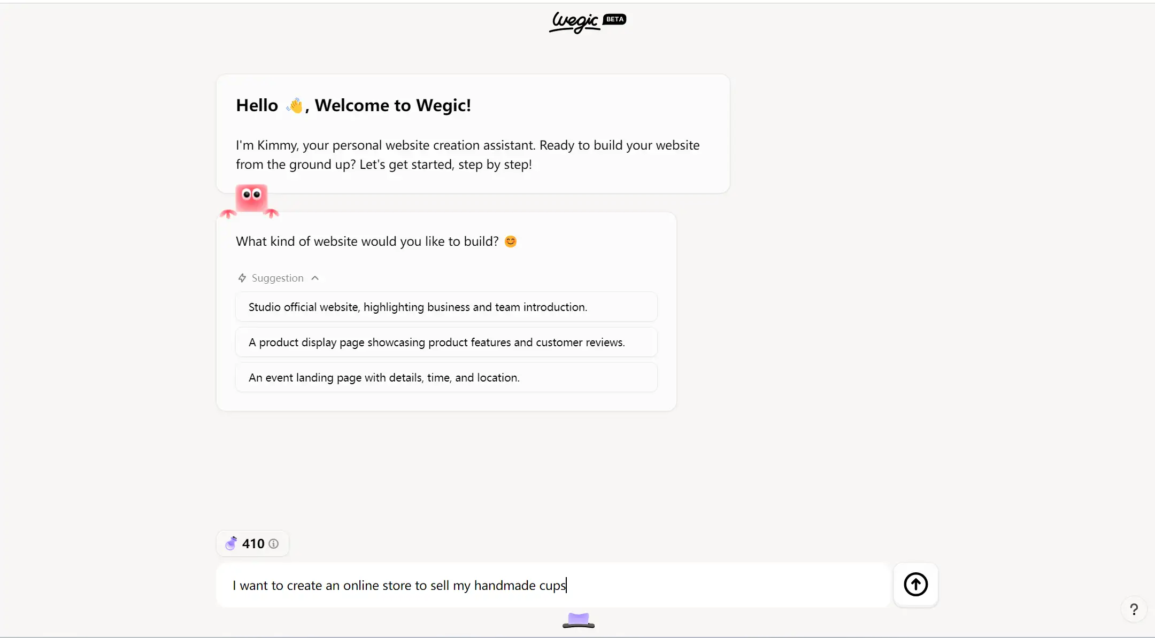
Task: Choose the product display page suggestion
Action: coord(446,343)
